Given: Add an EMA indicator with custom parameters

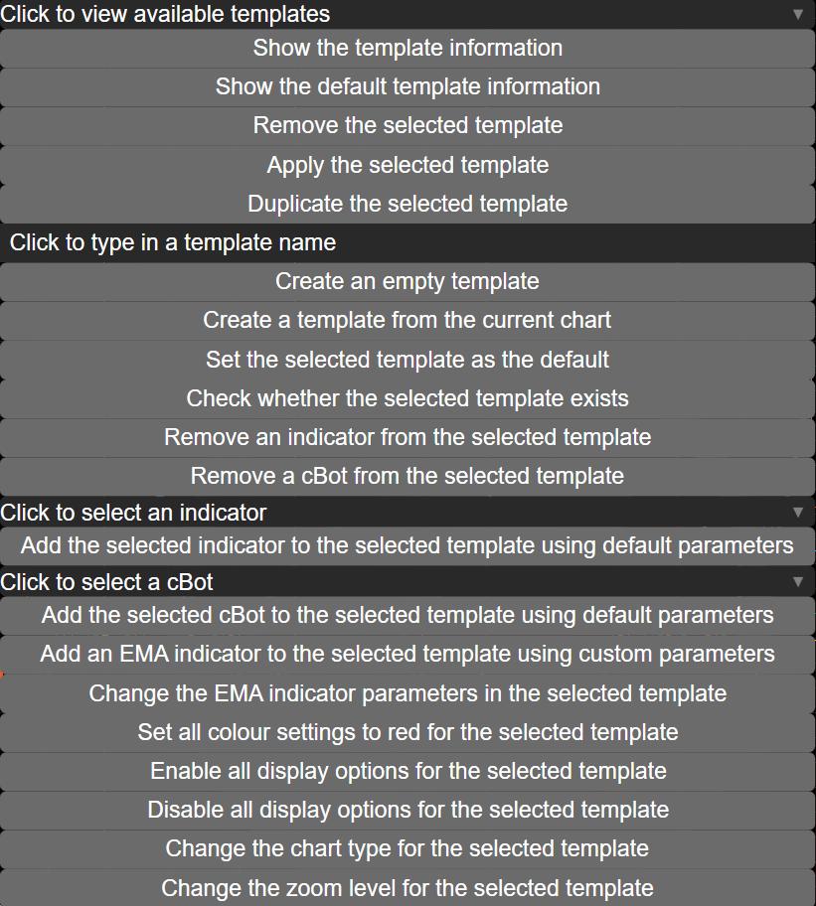Looking at the screenshot, I should 408,654.
